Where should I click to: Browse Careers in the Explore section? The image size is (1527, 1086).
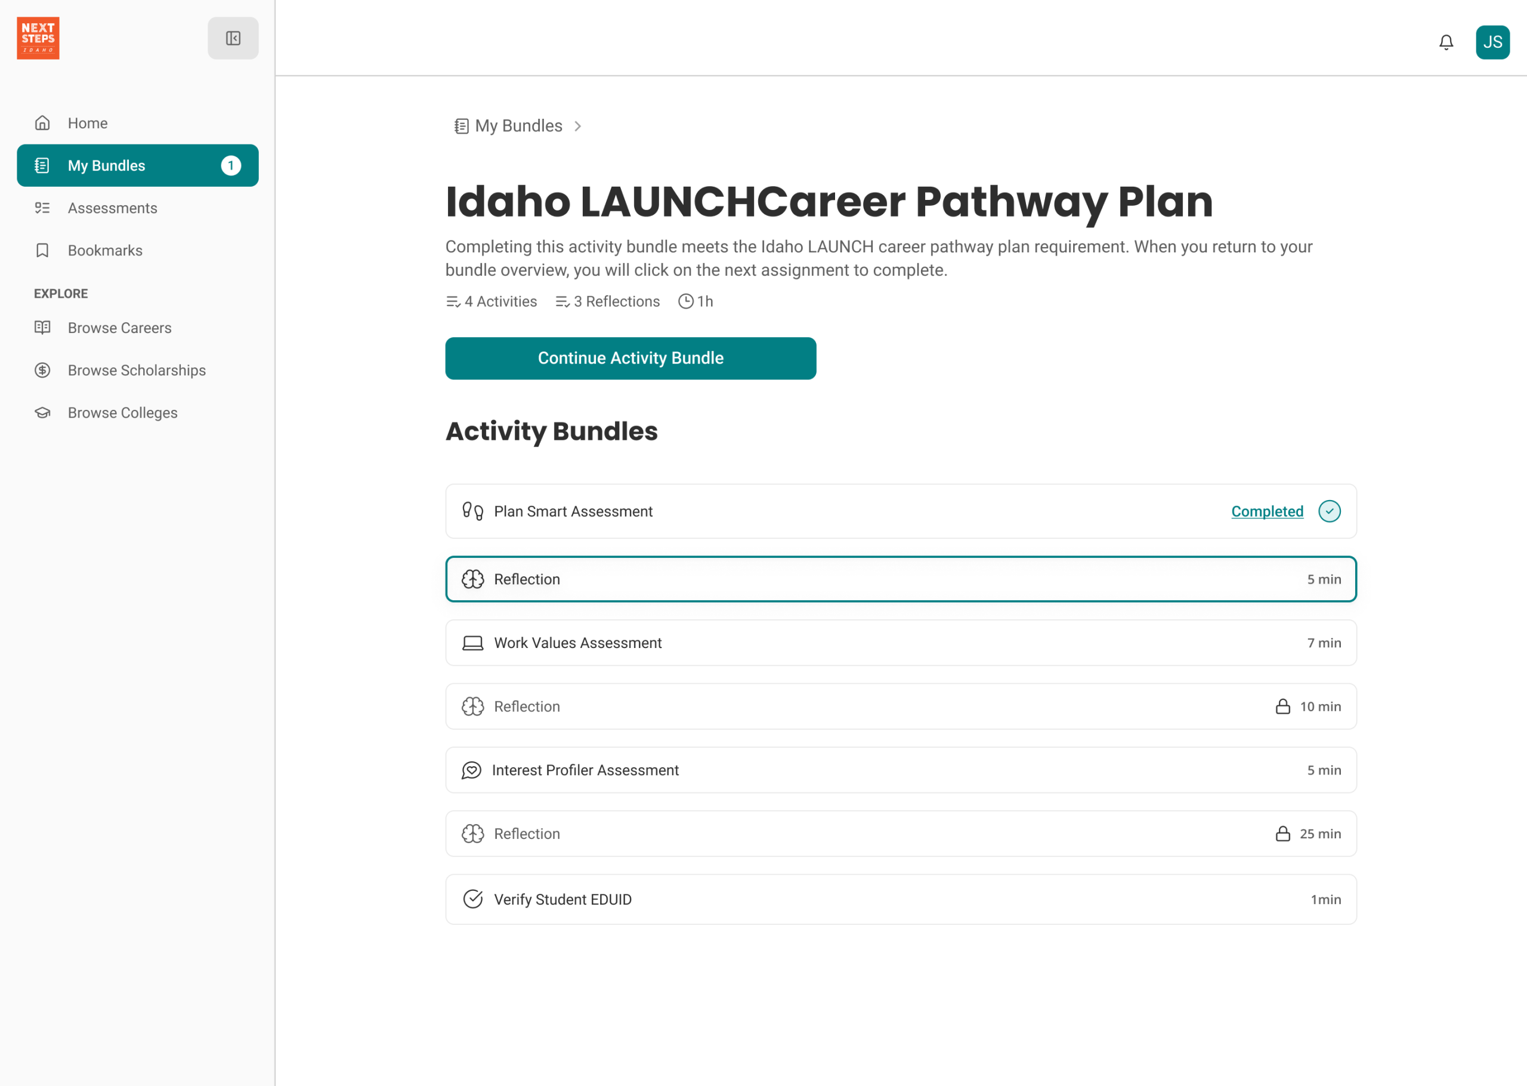click(120, 328)
